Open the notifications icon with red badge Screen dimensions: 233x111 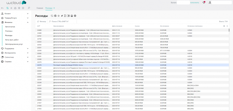click(x=204, y=2)
